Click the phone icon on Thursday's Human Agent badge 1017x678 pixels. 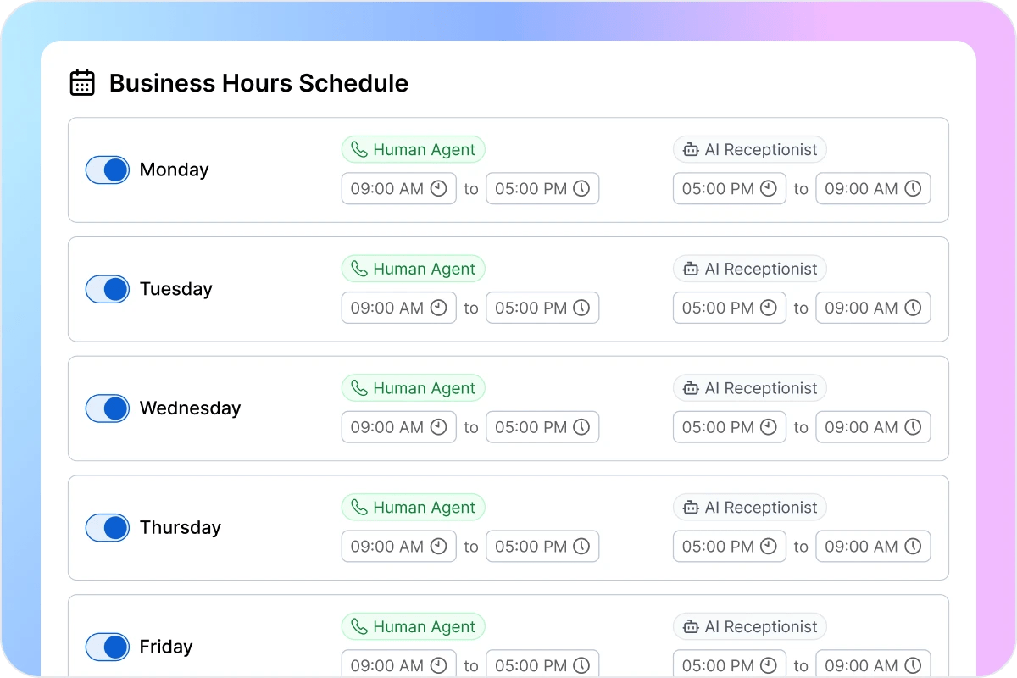(358, 507)
